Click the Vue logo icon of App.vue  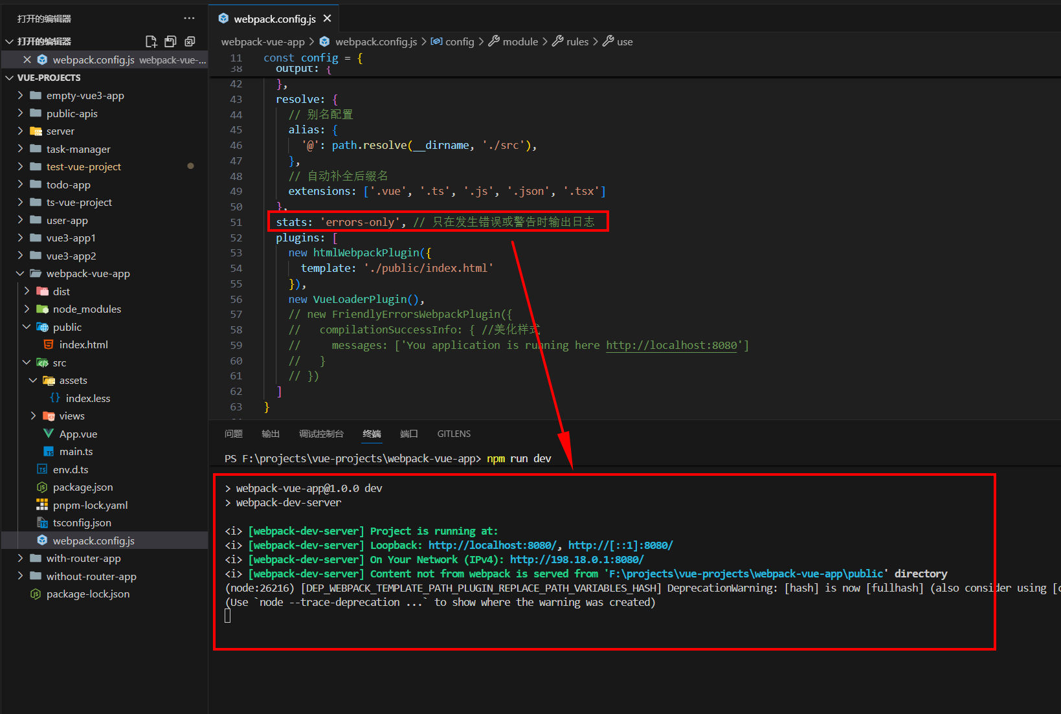click(49, 434)
